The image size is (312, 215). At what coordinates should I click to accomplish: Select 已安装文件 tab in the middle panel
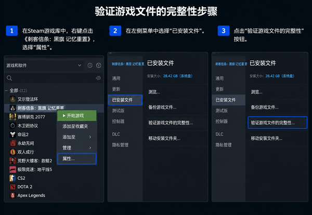click(x=125, y=100)
